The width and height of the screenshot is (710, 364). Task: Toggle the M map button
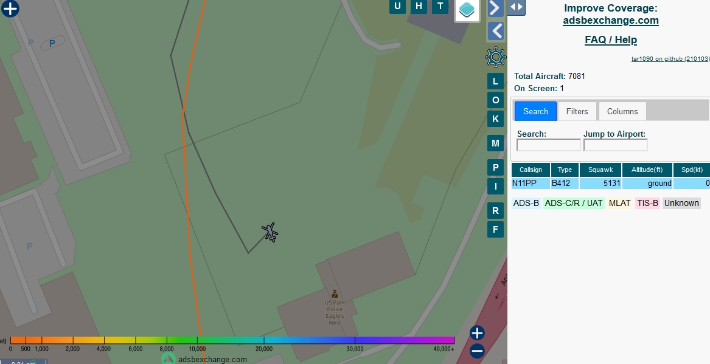495,143
